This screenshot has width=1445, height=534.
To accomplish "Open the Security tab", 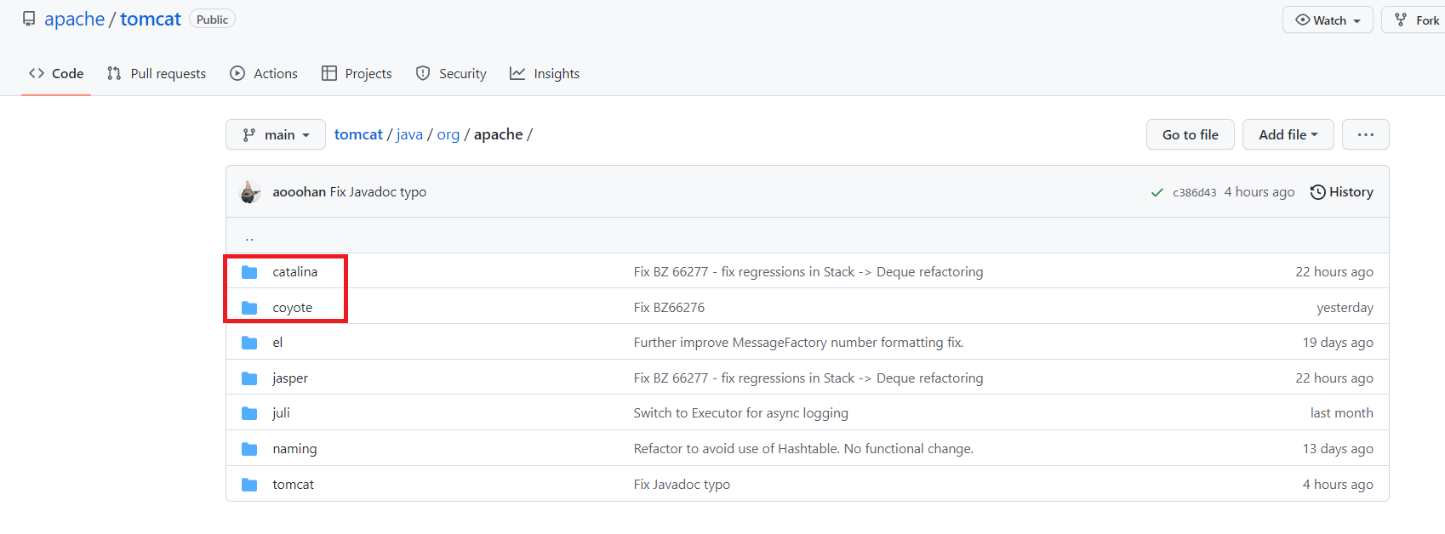I will point(451,73).
